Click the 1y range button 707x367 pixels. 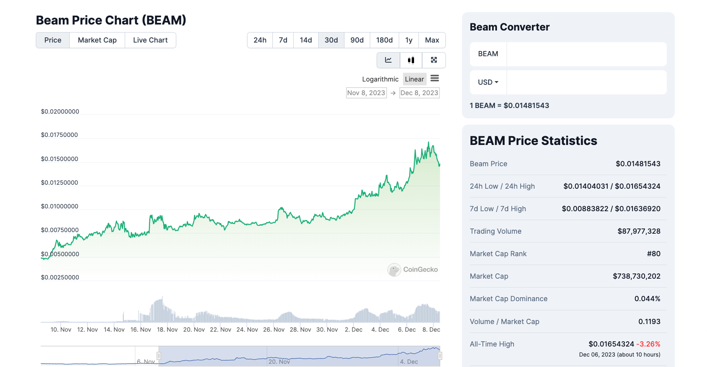coord(408,40)
